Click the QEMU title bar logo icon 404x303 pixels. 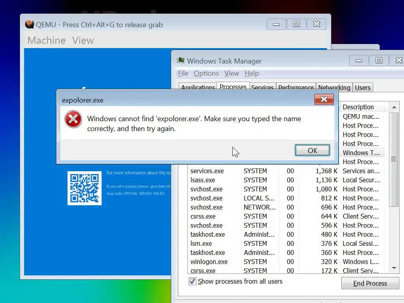tap(30, 24)
